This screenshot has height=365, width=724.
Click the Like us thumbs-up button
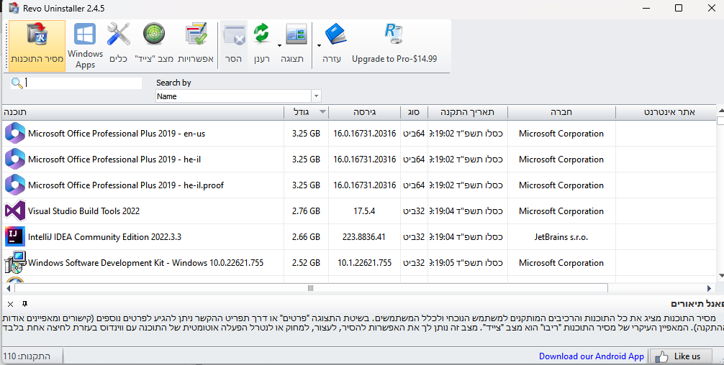pyautogui.click(x=679, y=356)
